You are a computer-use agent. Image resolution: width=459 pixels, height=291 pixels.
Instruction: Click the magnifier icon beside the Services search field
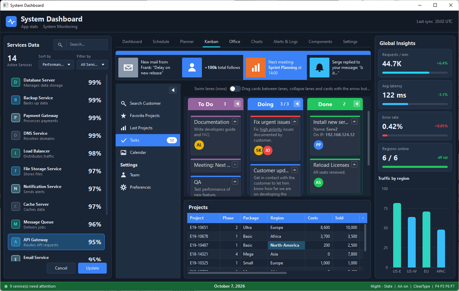[60, 45]
